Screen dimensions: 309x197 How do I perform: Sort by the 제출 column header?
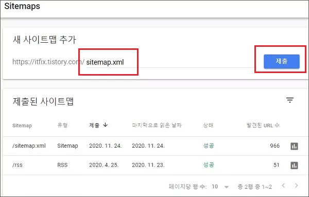[x=98, y=125]
